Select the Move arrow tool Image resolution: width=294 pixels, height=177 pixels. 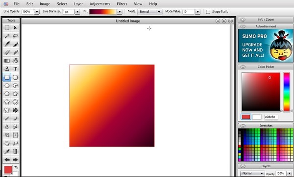15,28
